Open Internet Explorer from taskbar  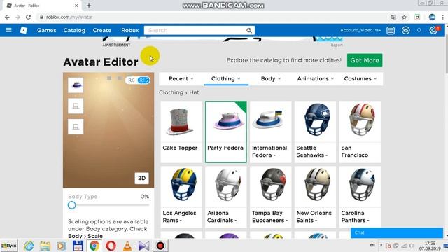[x=29, y=246]
